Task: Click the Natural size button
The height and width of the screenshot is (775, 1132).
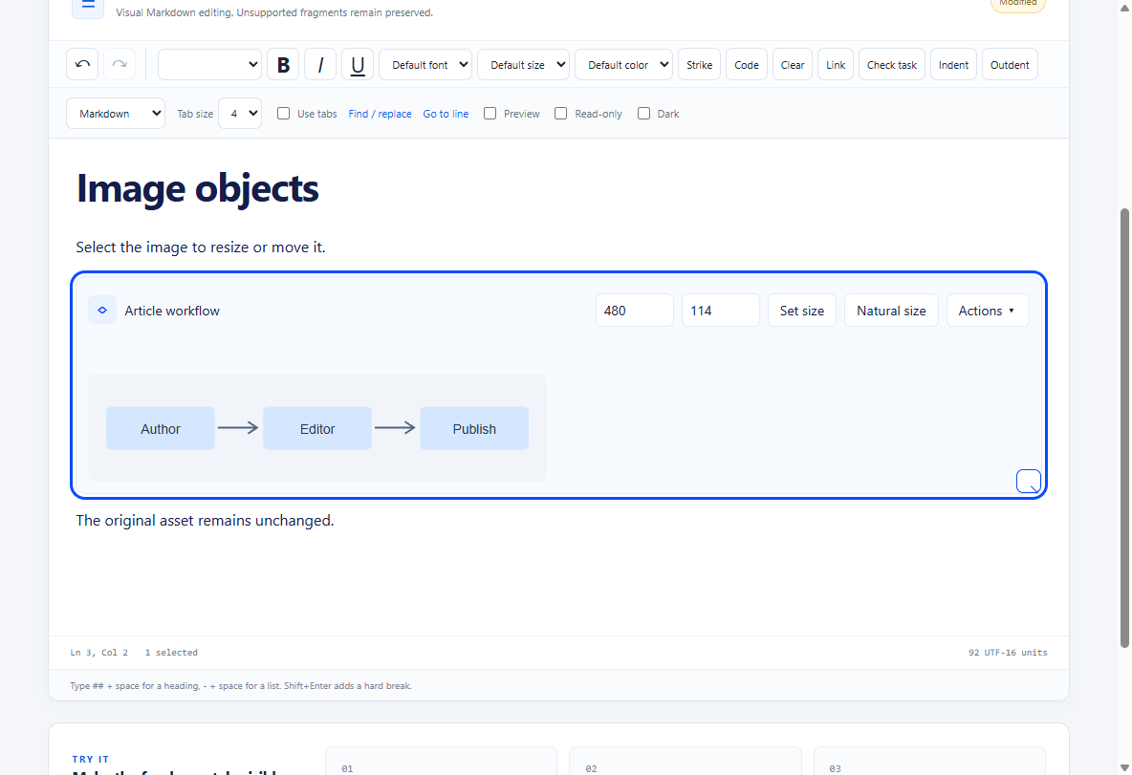Action: point(892,311)
